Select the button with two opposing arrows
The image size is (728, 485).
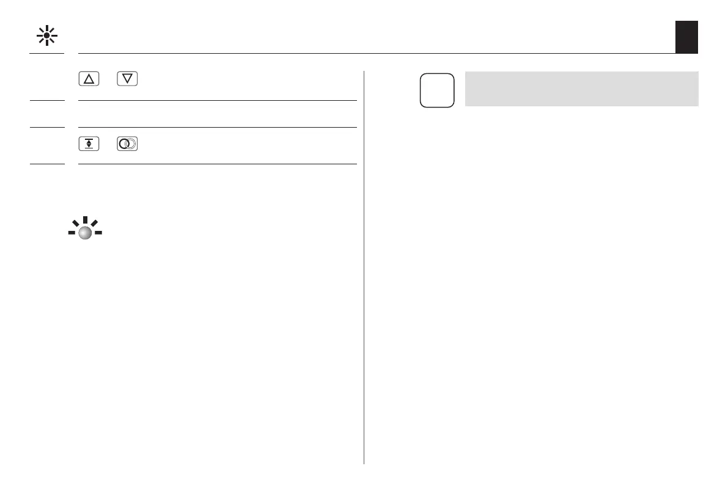(89, 144)
